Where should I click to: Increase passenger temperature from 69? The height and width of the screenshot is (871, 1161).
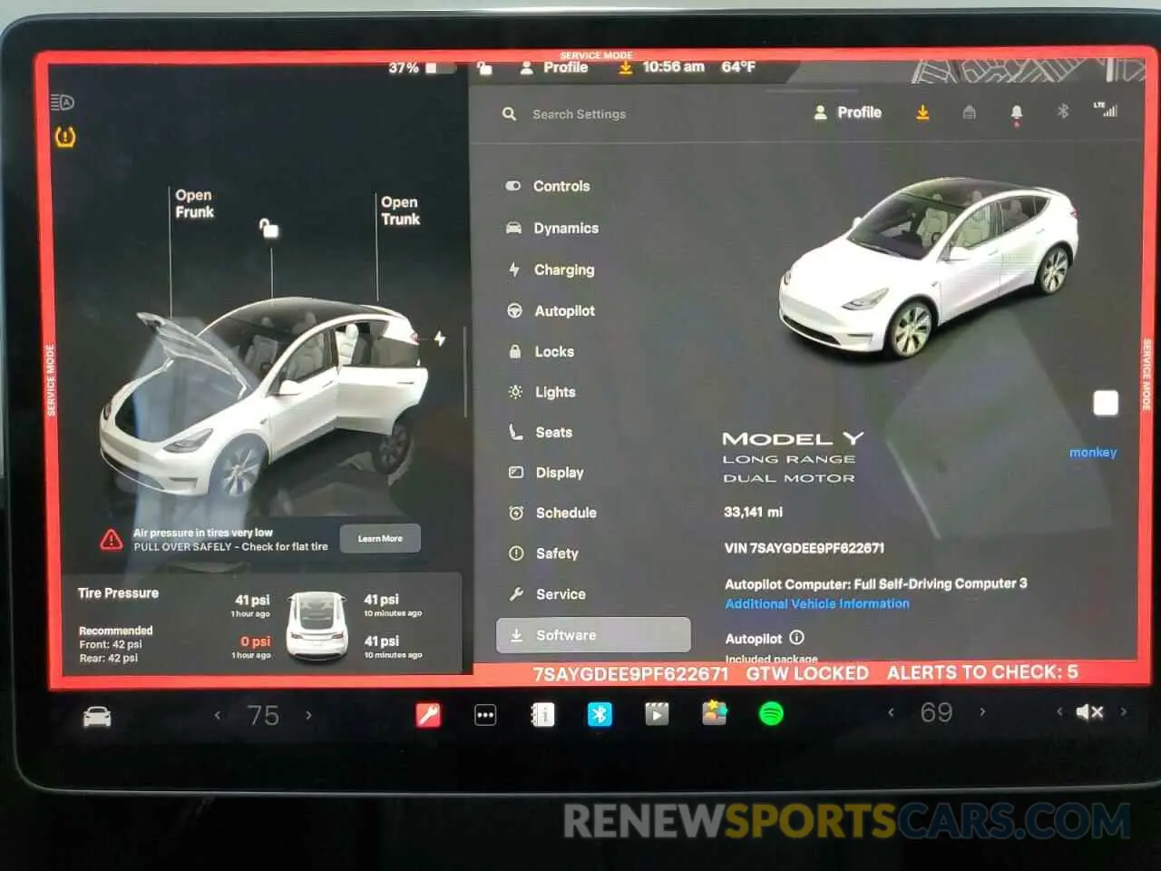[982, 712]
